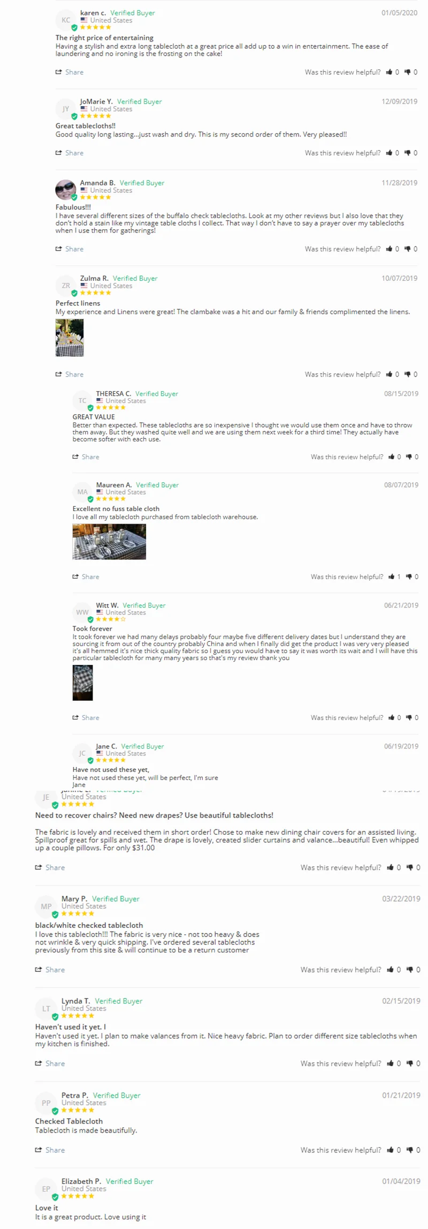Share JoMarie Y.'s Great tablecloths review
428x1229 pixels.
70,153
